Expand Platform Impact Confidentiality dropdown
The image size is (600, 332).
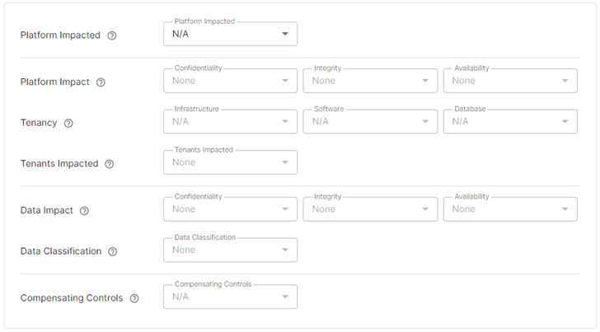pos(231,81)
